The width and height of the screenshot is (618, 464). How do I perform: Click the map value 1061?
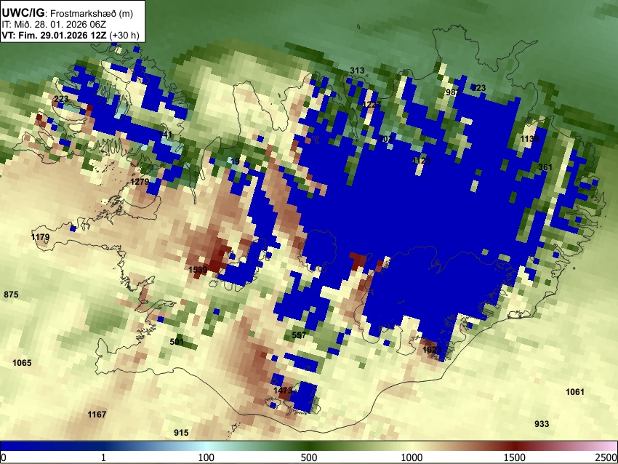[x=575, y=392]
